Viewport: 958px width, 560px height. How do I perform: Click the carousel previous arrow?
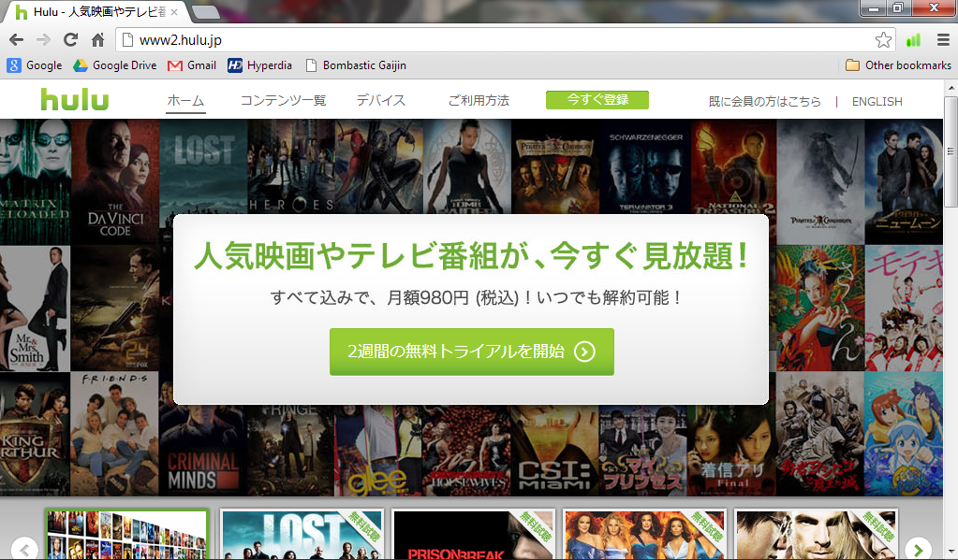pyautogui.click(x=25, y=549)
